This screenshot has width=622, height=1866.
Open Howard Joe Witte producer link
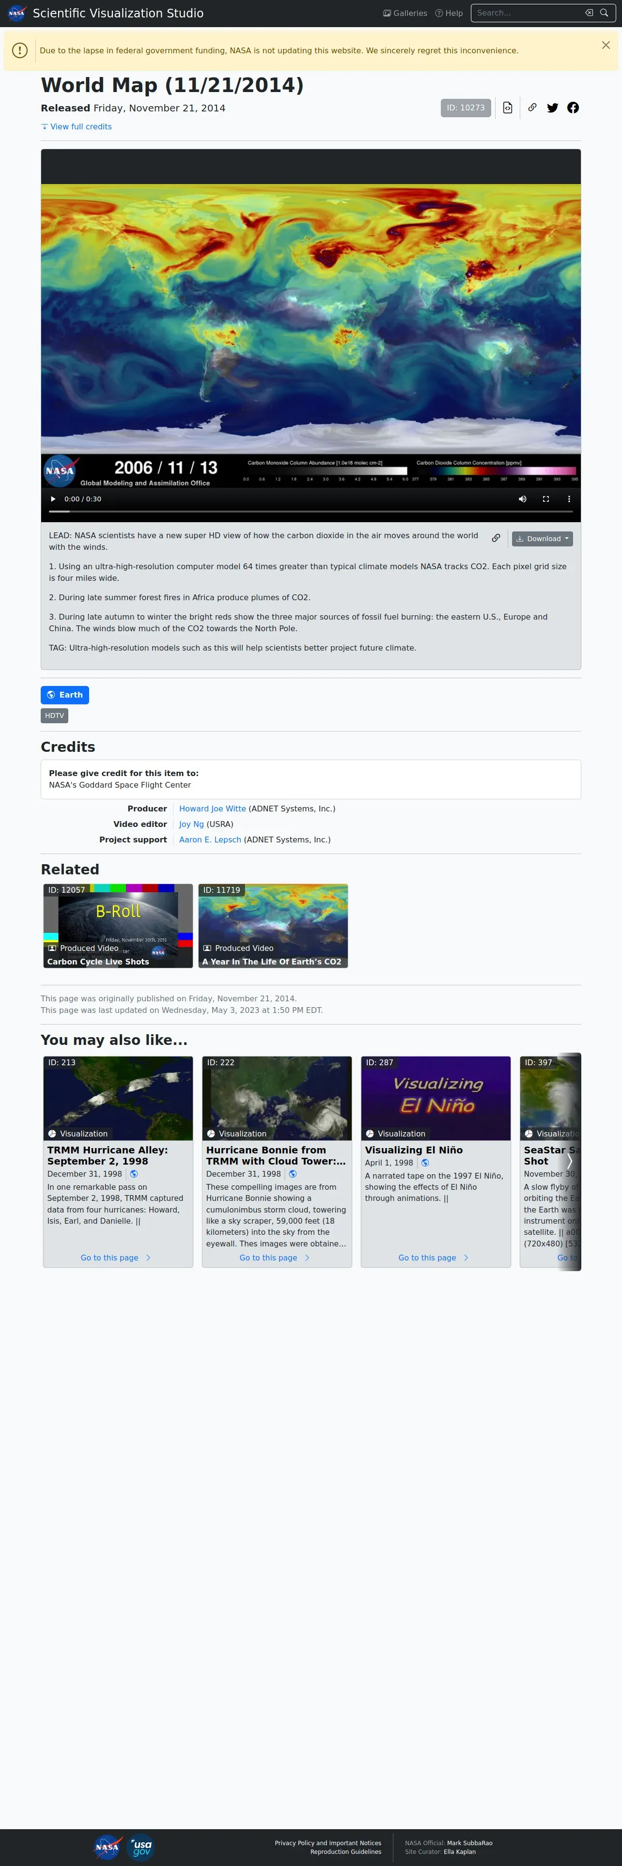pyautogui.click(x=213, y=809)
